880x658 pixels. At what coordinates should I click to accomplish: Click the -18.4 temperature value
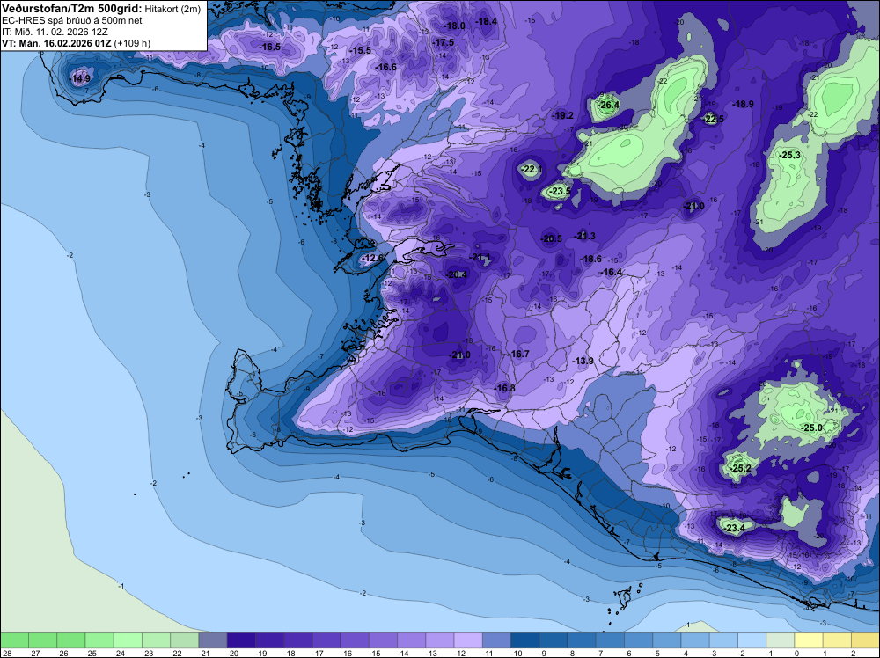487,21
